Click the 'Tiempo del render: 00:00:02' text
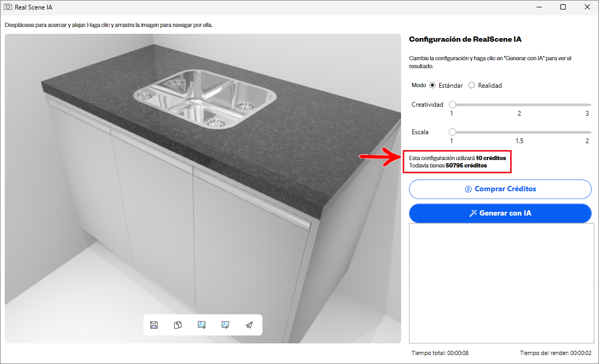 pos(556,353)
